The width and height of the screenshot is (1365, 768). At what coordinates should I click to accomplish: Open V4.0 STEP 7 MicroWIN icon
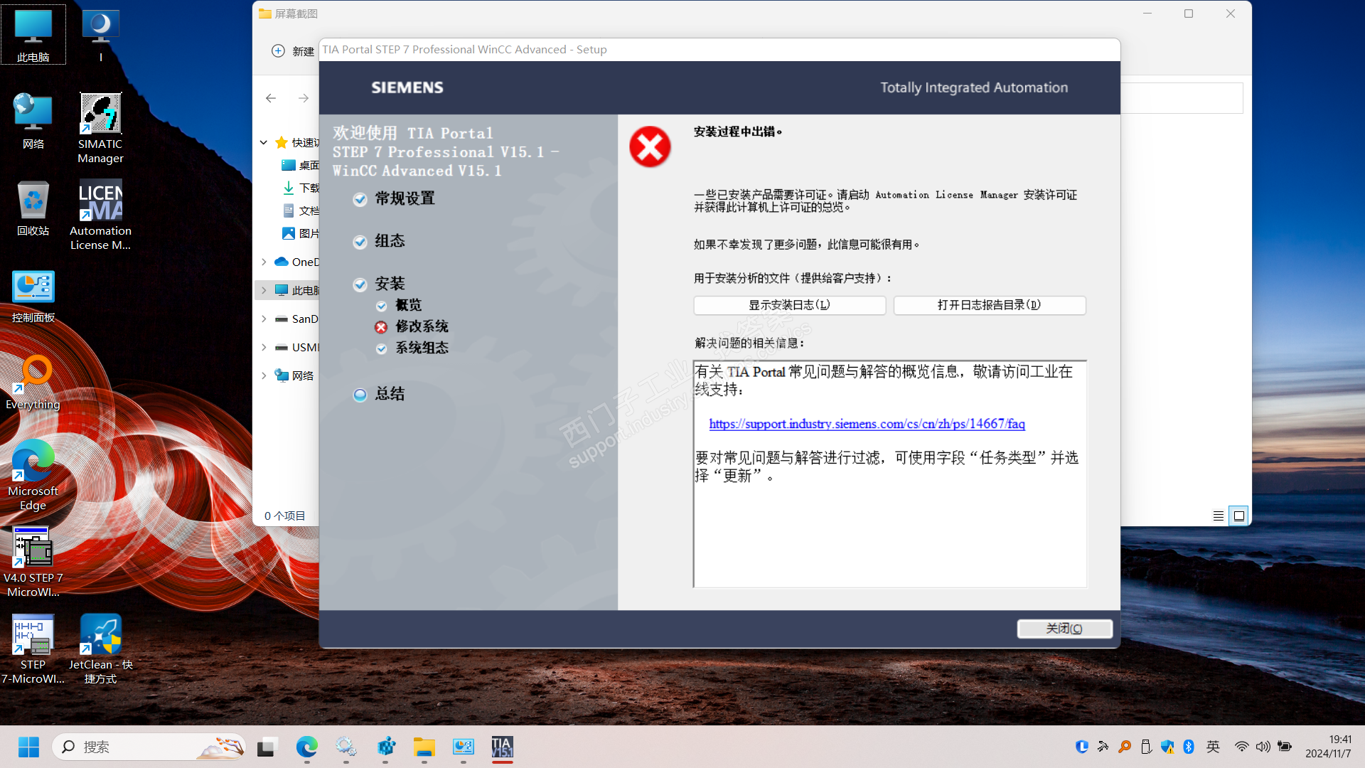point(33,548)
